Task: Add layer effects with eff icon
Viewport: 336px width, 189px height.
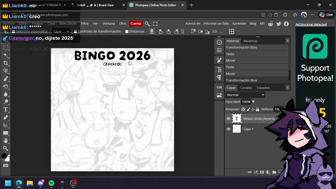Action: [256, 172]
